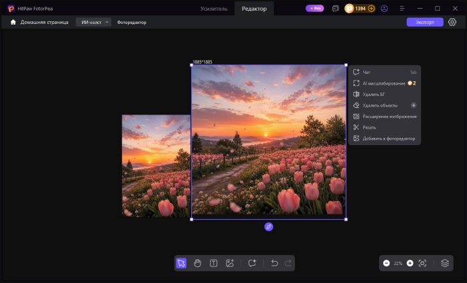This screenshot has height=283, width=467.
Task: Open the AI chat tool in toolbar
Action: tap(252, 263)
